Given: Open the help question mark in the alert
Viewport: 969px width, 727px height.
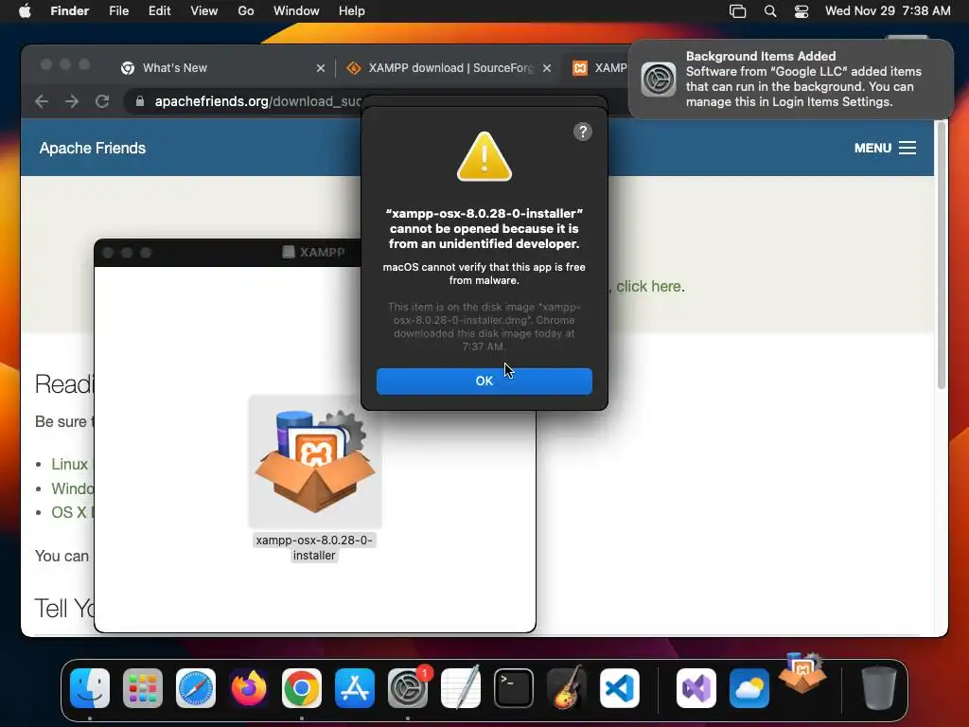Looking at the screenshot, I should pyautogui.click(x=582, y=132).
